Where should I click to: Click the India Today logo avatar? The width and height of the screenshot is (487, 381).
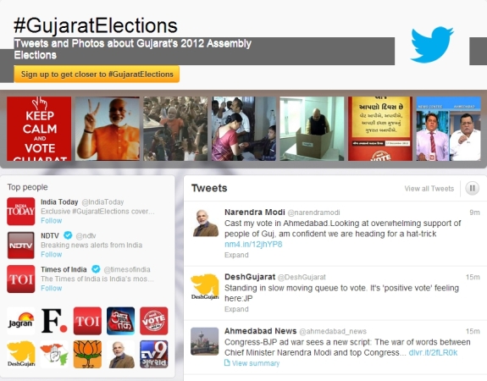[21, 211]
